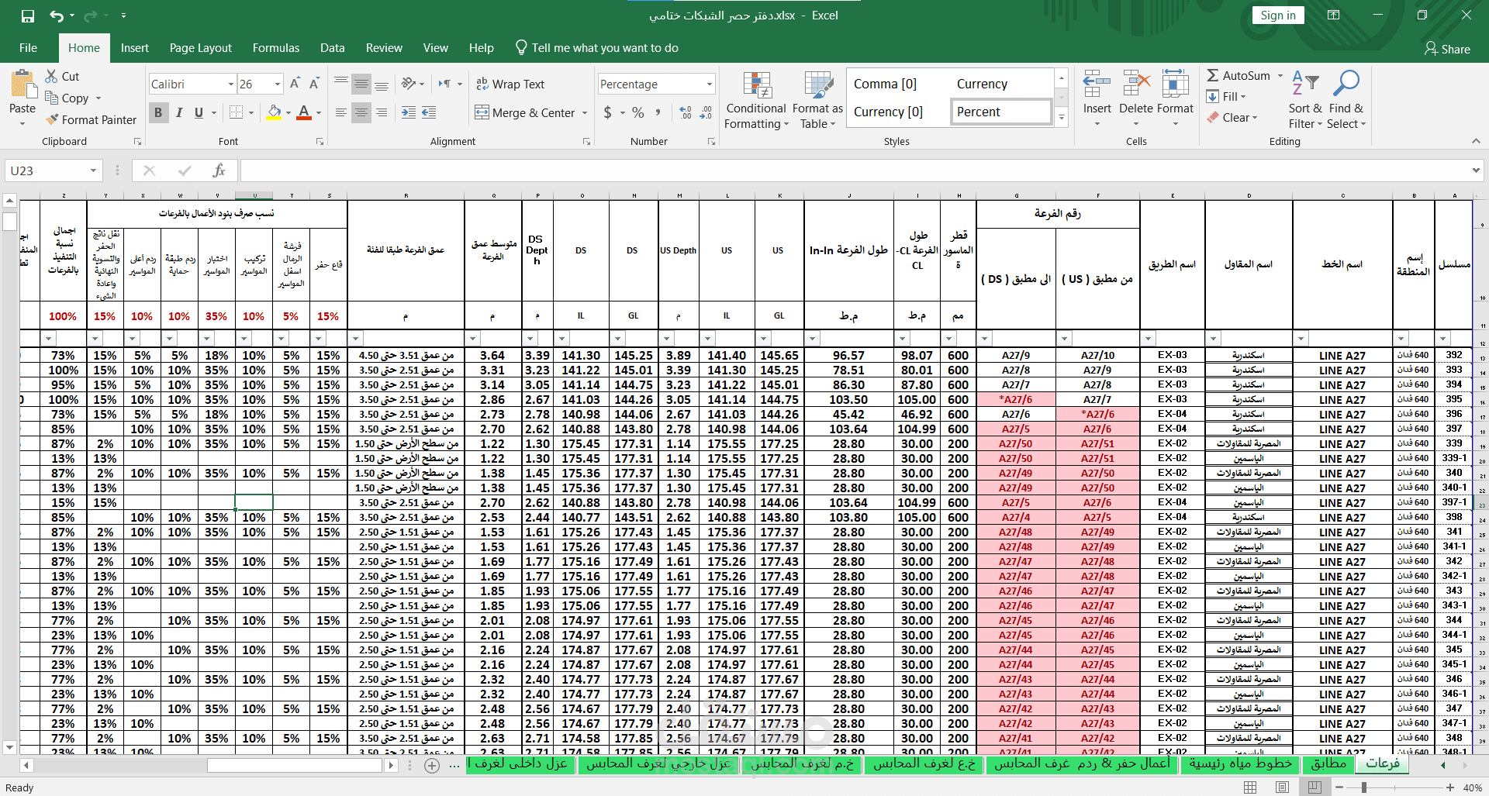Switch to the Formulas tab
The image size is (1489, 796).
point(275,48)
